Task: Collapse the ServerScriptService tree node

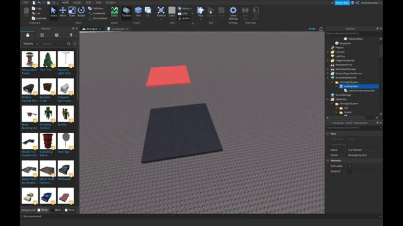Action: [x=328, y=78]
